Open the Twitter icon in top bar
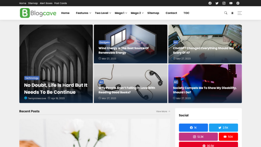Viewport: 261px width, 147px height. tap(217, 3)
